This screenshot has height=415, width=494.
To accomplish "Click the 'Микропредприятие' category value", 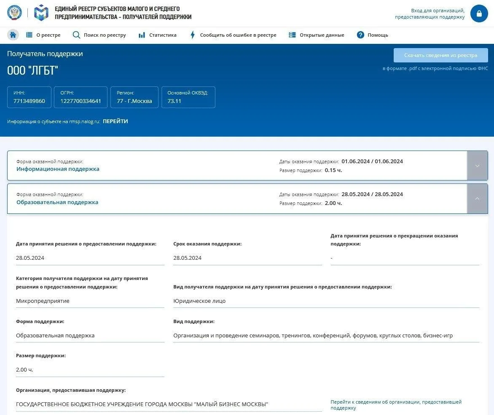I will click(x=43, y=301).
